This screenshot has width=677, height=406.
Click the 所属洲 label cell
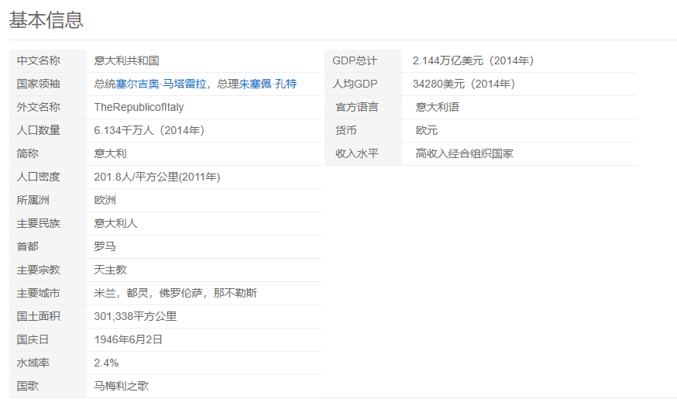coord(48,201)
